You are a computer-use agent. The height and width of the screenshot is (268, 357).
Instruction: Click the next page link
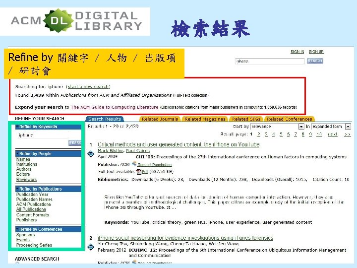[333, 134]
